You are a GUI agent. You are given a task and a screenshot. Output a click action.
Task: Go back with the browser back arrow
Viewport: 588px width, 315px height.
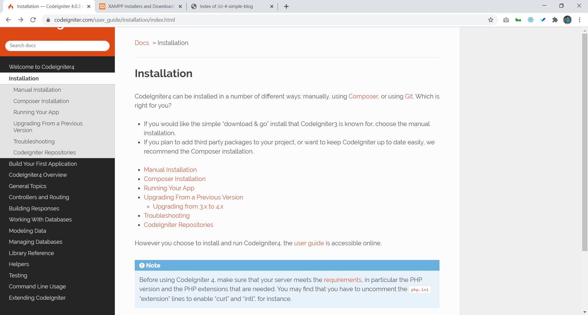(8, 20)
